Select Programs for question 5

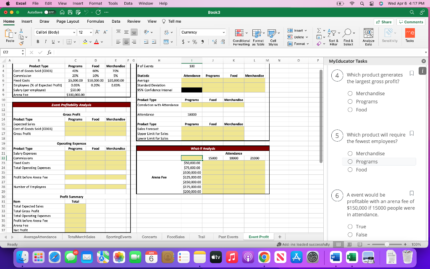[x=350, y=162]
